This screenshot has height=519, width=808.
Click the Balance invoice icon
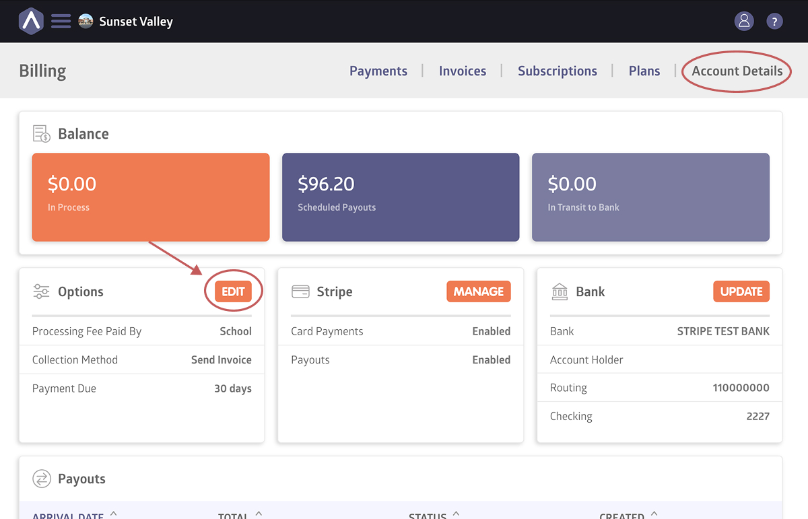pyautogui.click(x=42, y=133)
